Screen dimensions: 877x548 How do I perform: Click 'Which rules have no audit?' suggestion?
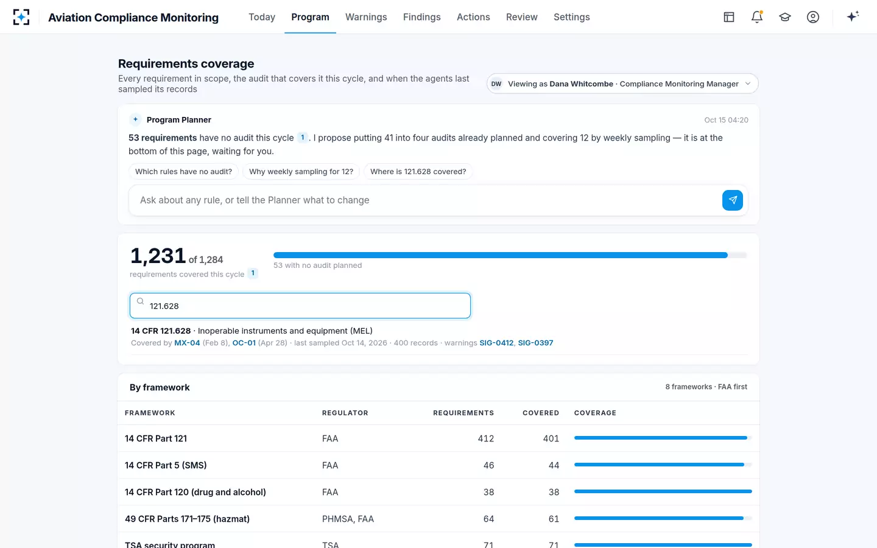(x=183, y=172)
